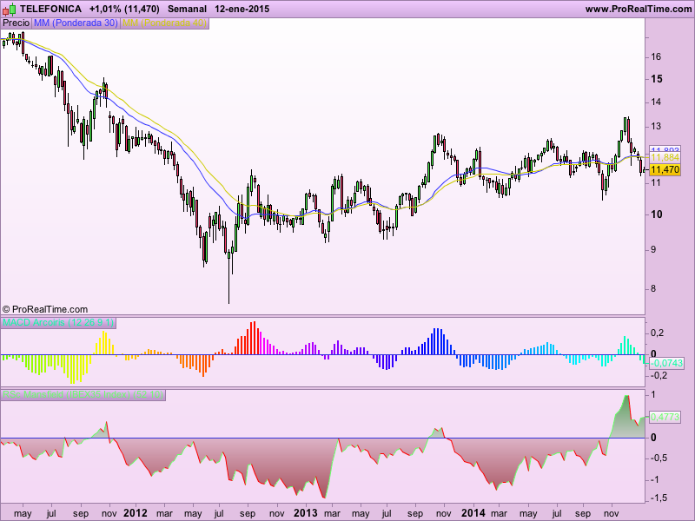Viewport: 695px width, 521px height.
Task: Click the 2014 year marker on time axis
Action: click(473, 513)
